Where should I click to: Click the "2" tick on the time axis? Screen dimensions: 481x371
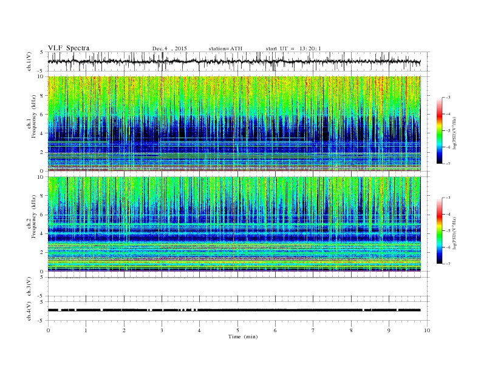(x=124, y=330)
